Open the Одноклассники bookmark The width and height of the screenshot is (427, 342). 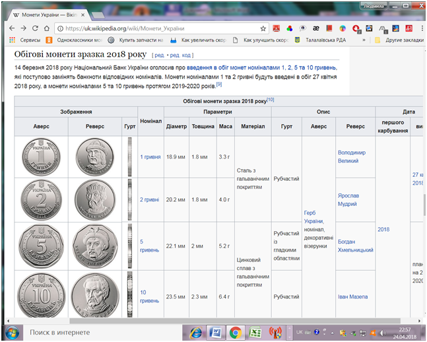(x=74, y=40)
